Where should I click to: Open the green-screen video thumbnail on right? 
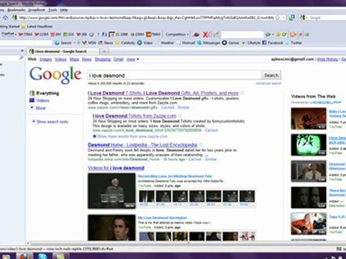click(x=309, y=145)
